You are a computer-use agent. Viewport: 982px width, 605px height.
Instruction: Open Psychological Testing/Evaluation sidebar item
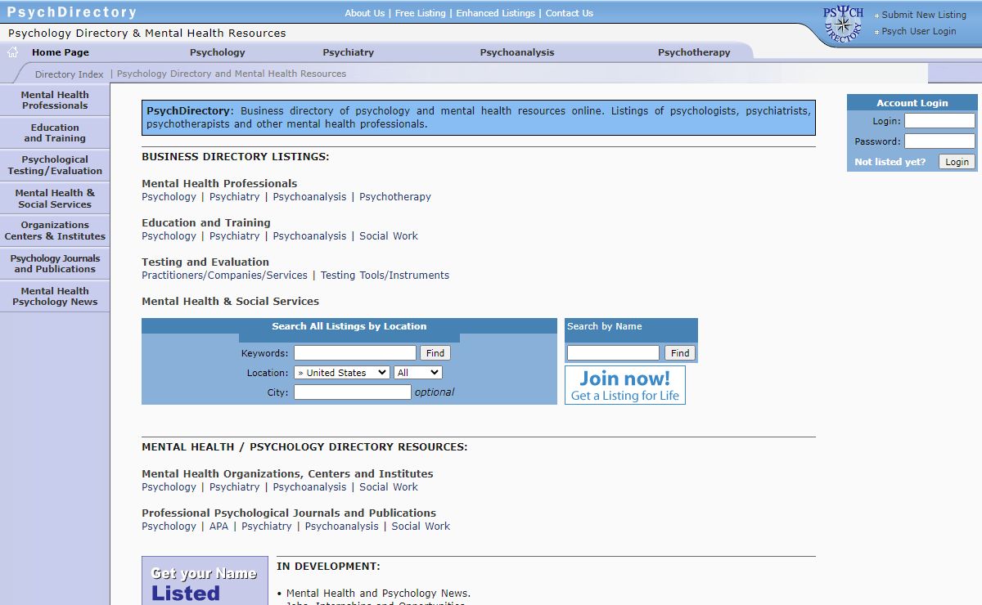[55, 165]
